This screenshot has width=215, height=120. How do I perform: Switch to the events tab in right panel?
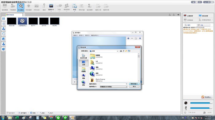coord(190,25)
